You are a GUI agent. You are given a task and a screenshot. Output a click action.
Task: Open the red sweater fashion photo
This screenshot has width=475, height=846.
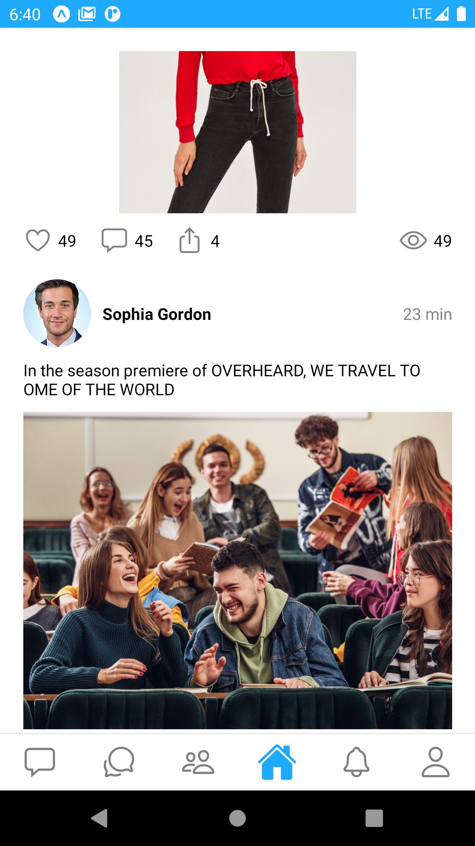(237, 132)
